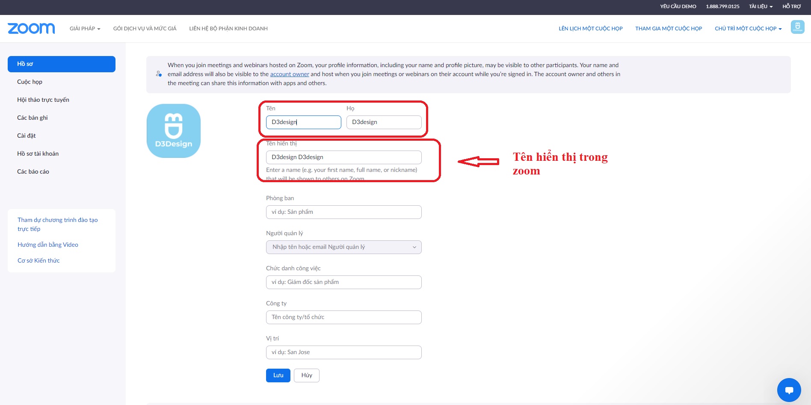Expand the Giải pháp dropdown menu
811x405 pixels.
[85, 29]
